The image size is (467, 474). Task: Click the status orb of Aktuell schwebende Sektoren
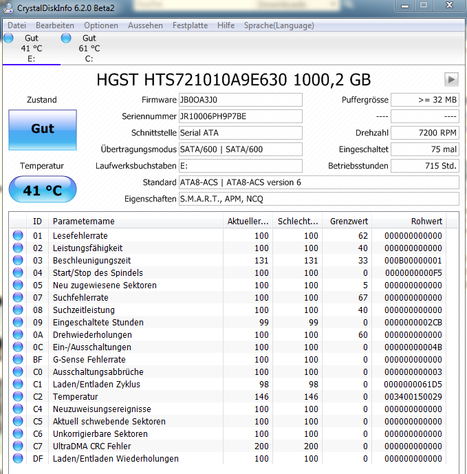click(18, 421)
